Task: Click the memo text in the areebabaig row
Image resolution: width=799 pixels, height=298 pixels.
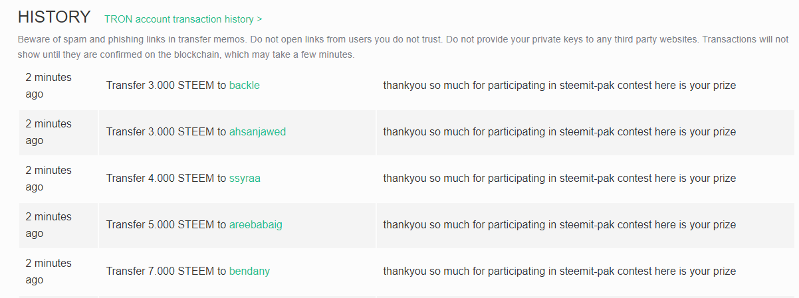Action: [x=560, y=225]
